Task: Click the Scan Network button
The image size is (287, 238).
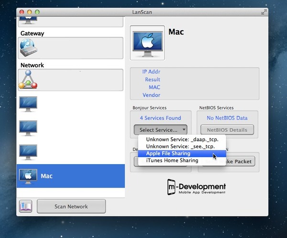Action: (71, 206)
